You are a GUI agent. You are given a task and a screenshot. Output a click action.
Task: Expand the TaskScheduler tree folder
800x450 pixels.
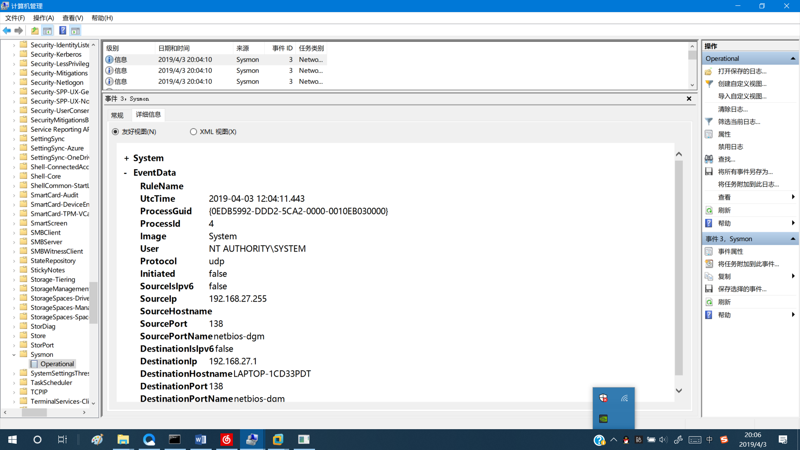point(14,382)
